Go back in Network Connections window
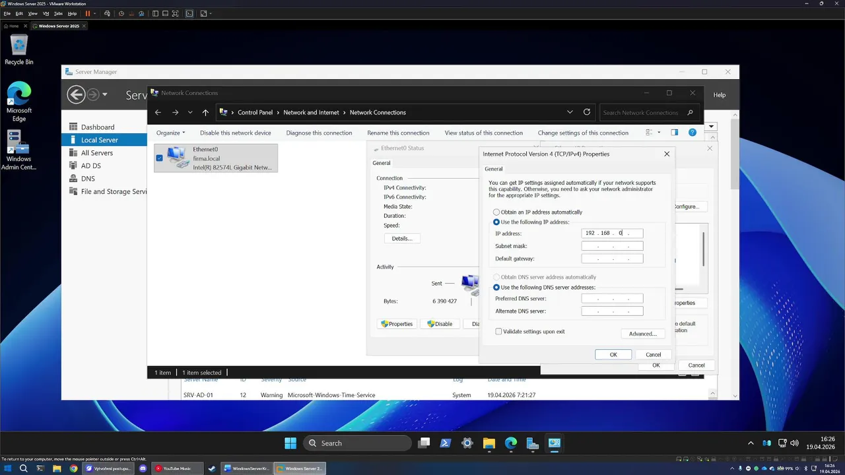The width and height of the screenshot is (845, 475). click(x=158, y=112)
